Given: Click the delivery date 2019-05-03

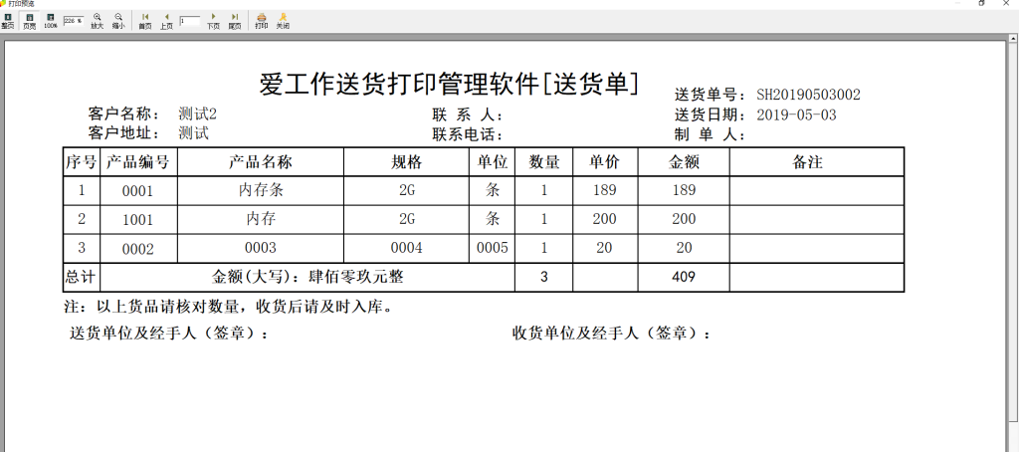Looking at the screenshot, I should (x=797, y=115).
